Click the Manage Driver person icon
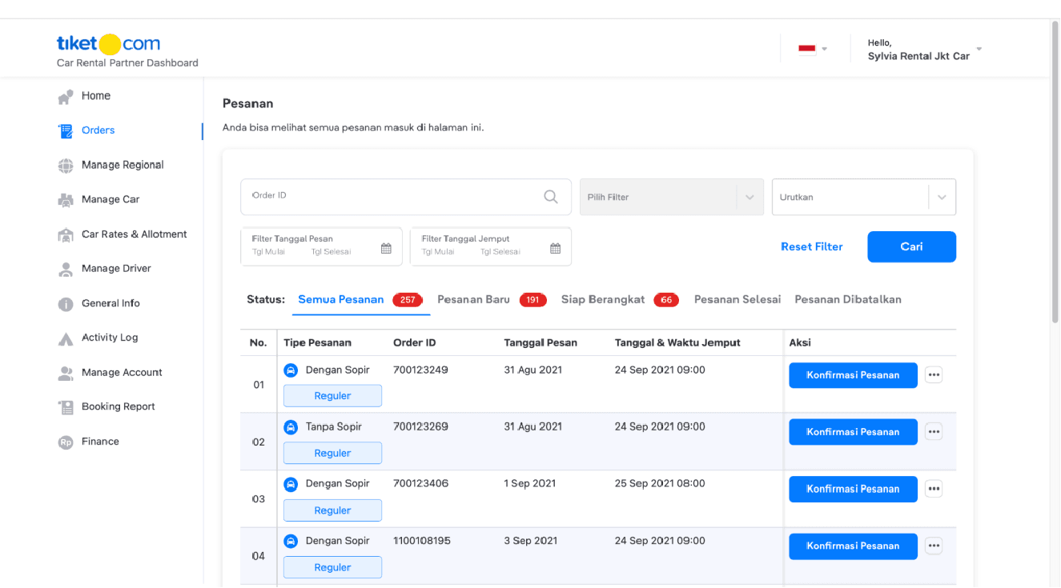Viewport: 1061px width, 588px height. click(66, 270)
